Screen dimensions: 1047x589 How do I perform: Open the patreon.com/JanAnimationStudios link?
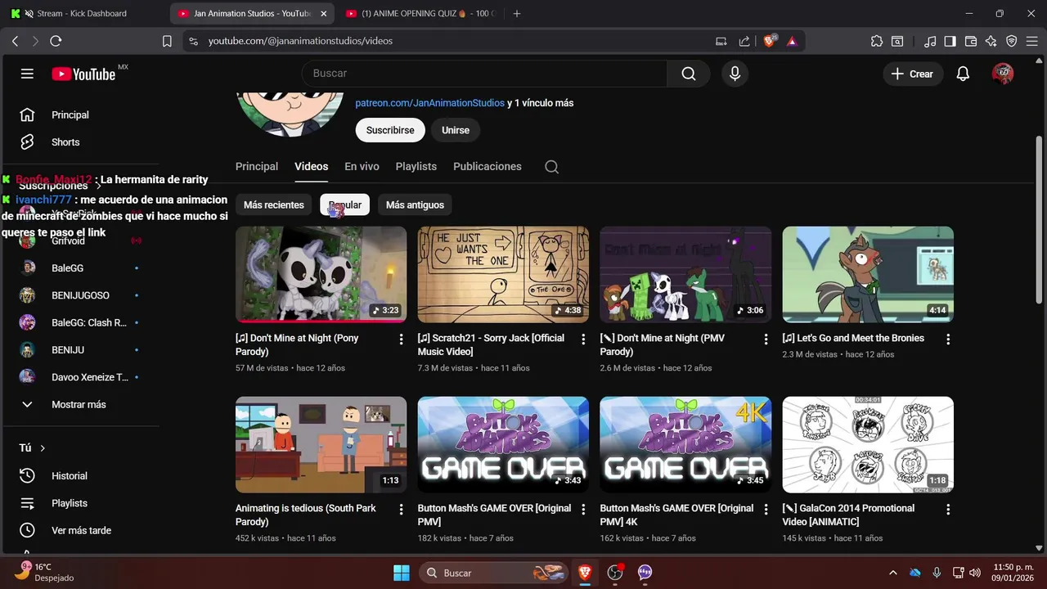coord(430,103)
